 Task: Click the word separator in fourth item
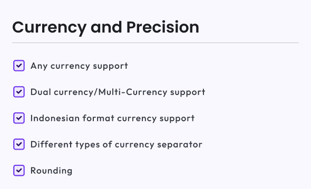coord(180,145)
